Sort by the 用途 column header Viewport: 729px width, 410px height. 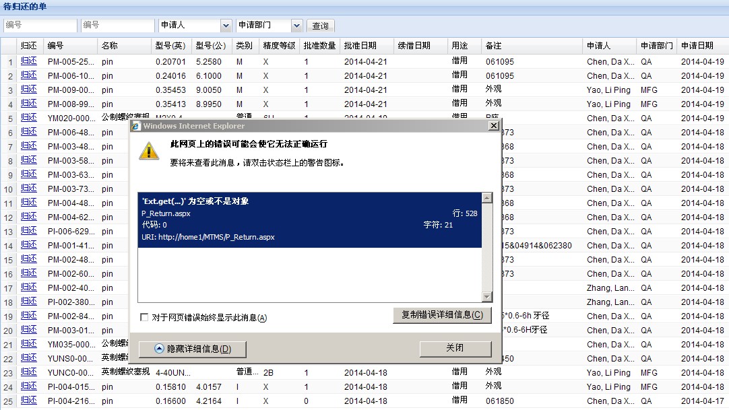pyautogui.click(x=464, y=46)
